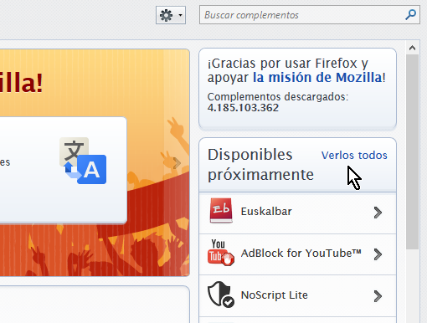Screen dimensions: 427x323
Task: Click the scrollbar up arrow
Action: tap(412, 48)
